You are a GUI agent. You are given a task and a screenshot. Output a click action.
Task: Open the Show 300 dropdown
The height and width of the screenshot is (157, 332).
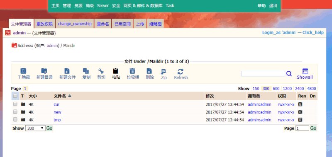click(35, 128)
